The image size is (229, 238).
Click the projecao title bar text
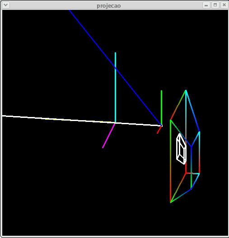tap(109, 6)
